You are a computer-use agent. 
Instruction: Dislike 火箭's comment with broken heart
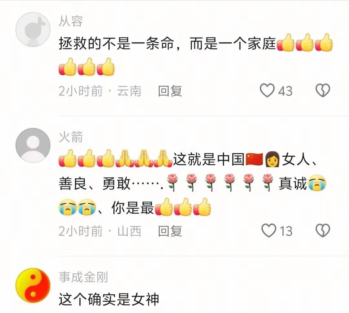coord(323,230)
